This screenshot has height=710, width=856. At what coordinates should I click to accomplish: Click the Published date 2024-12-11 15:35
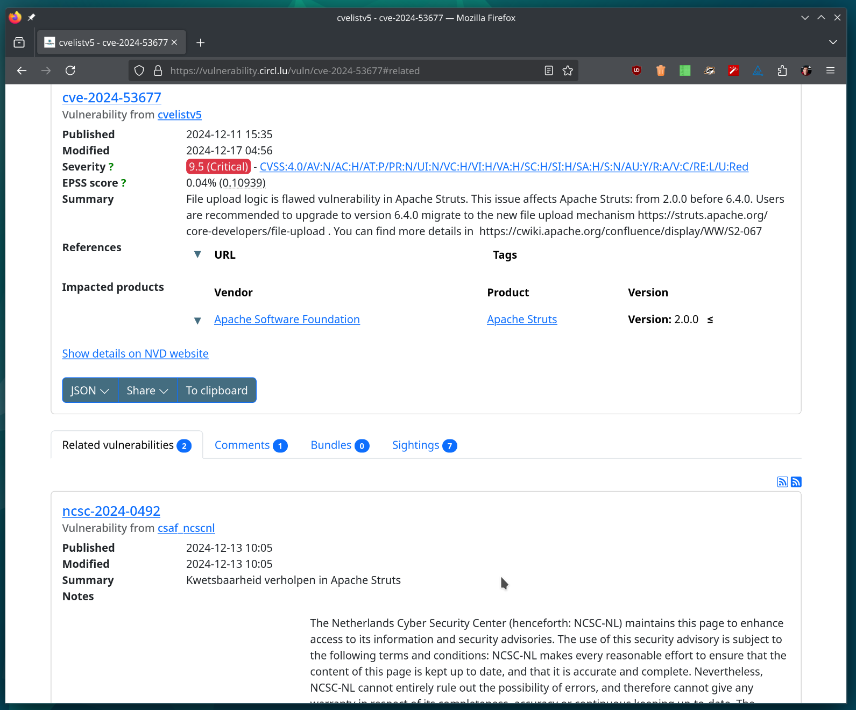click(229, 134)
